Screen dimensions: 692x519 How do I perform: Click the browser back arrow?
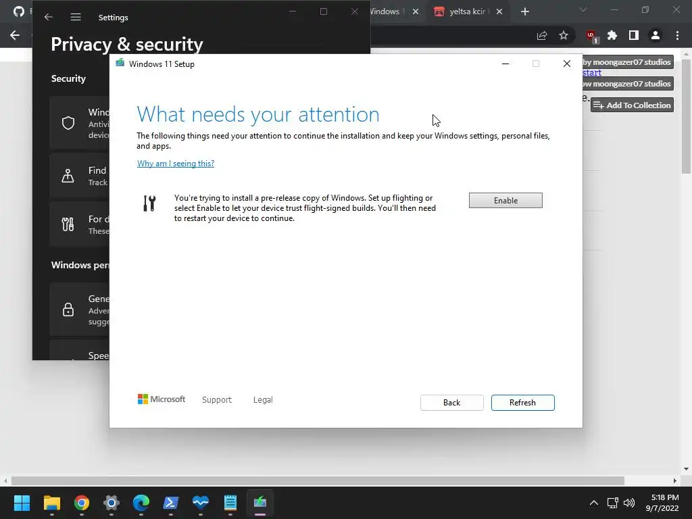coord(15,35)
